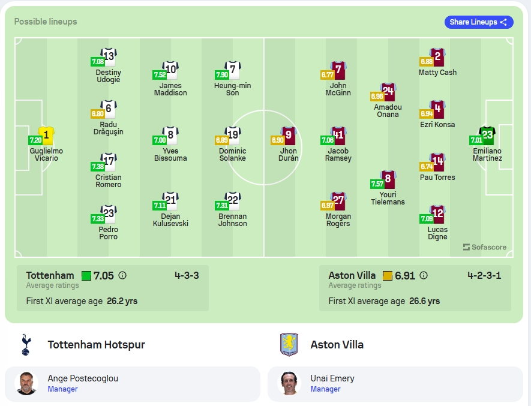Image resolution: width=531 pixels, height=406 pixels.
Task: Open Unai Emery's manager photo
Action: [x=289, y=383]
